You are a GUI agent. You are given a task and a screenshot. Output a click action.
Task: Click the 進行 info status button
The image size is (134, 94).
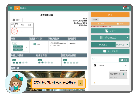17,20
